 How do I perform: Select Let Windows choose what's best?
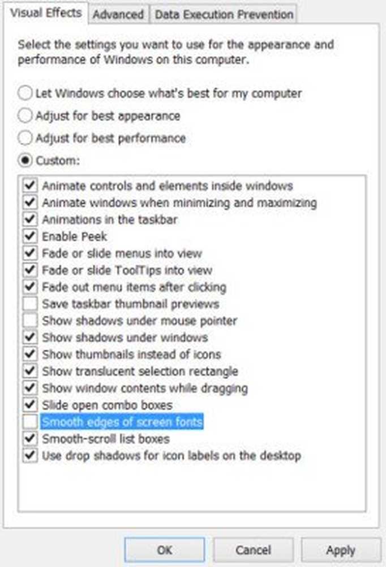[x=26, y=93]
